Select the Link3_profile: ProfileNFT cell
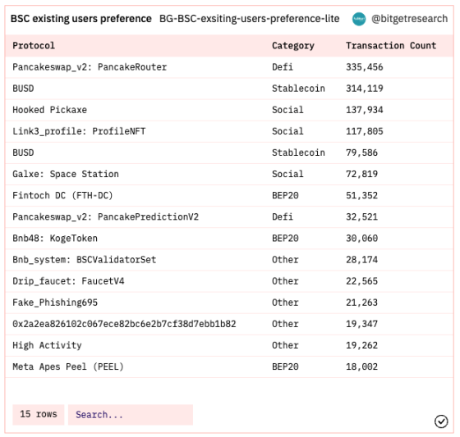The height and width of the screenshot is (437, 460). click(x=79, y=131)
